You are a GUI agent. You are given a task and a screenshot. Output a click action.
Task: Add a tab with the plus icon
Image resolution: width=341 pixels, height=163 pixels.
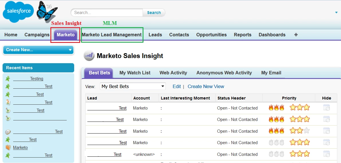tap(296, 35)
